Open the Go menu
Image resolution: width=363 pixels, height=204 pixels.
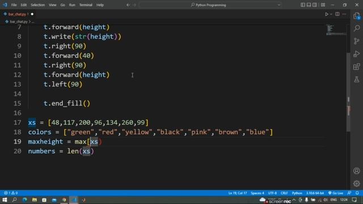(x=63, y=5)
